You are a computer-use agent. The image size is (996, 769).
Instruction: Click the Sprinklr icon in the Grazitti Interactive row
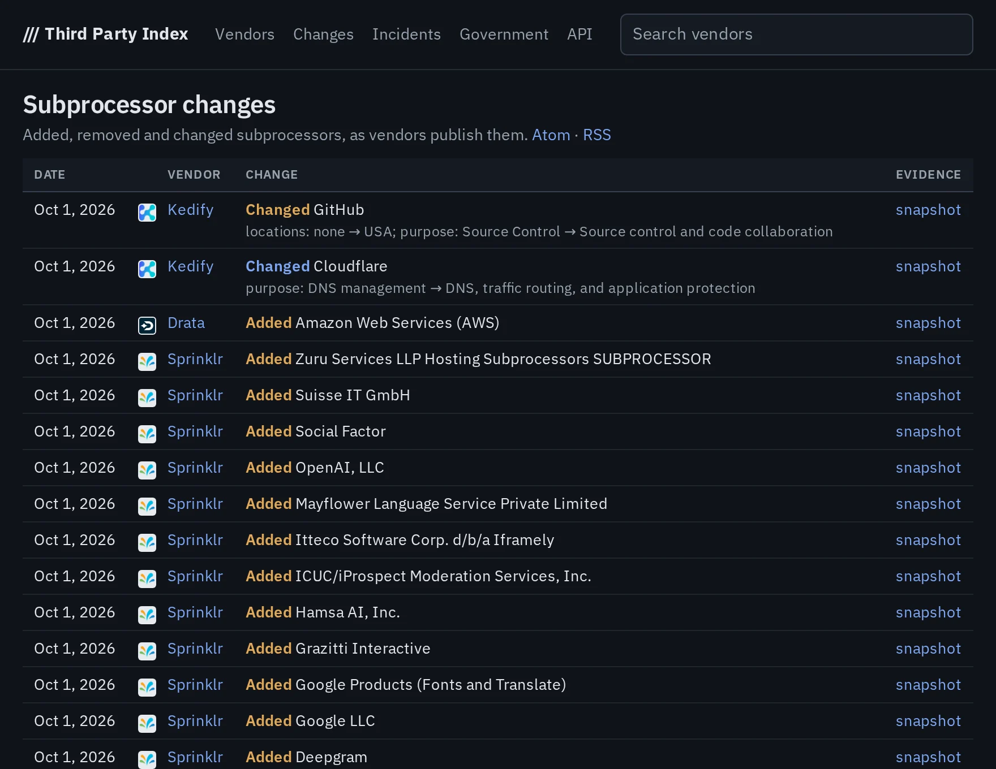coord(147,651)
